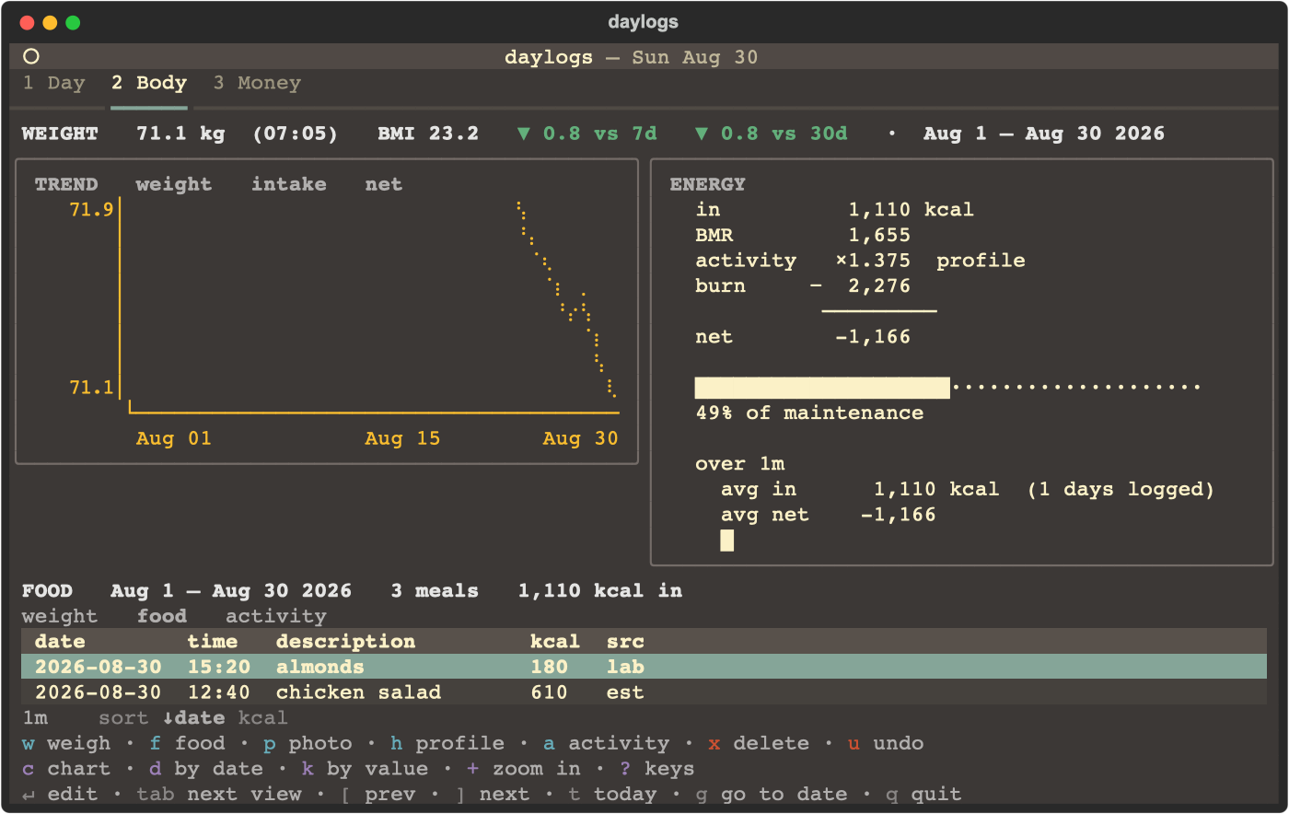Viewport: 1289px width, 814px height.
Task: Sort by kcal in the sort row
Action: [x=263, y=717]
